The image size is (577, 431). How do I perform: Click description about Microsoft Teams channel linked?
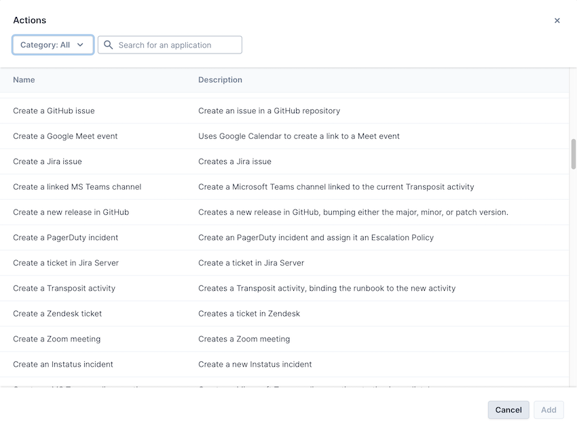(336, 186)
